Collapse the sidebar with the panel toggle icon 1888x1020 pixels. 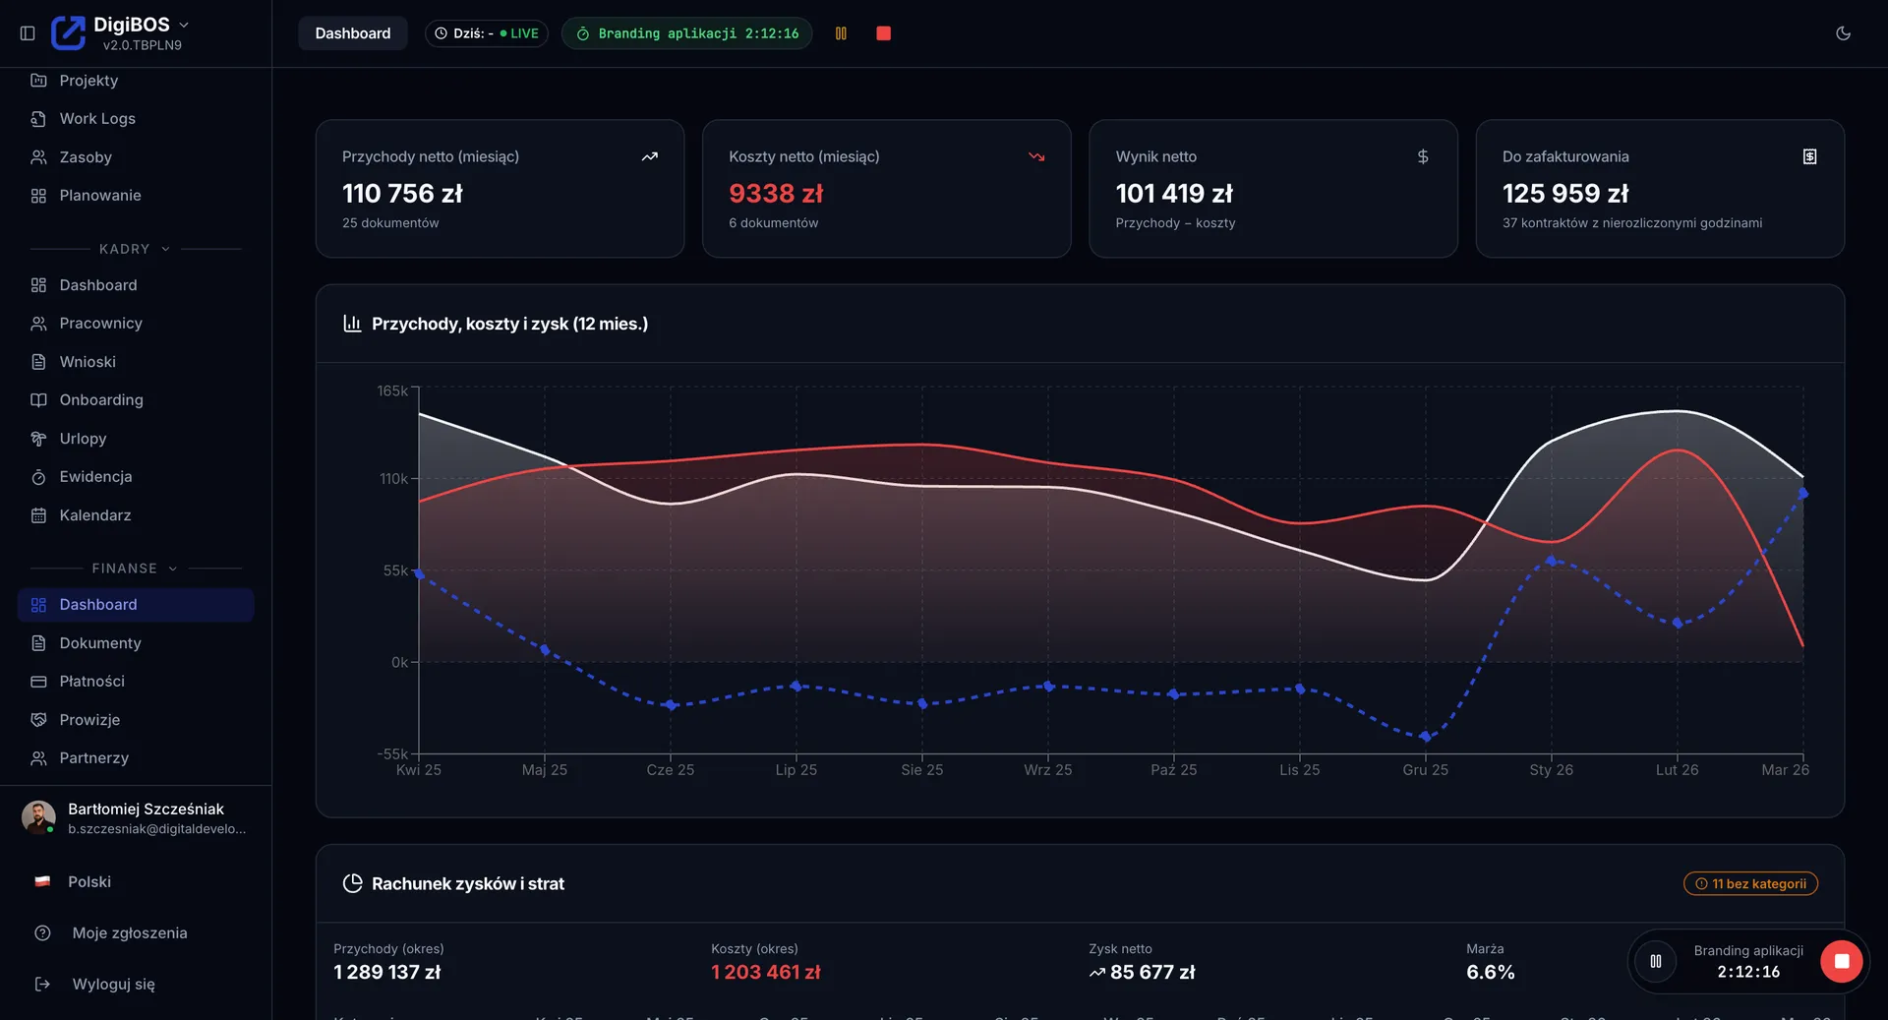pyautogui.click(x=28, y=33)
